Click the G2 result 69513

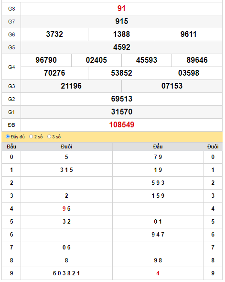122,99
